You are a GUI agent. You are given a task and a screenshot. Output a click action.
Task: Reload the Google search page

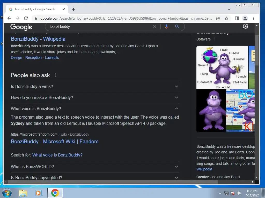point(26,18)
